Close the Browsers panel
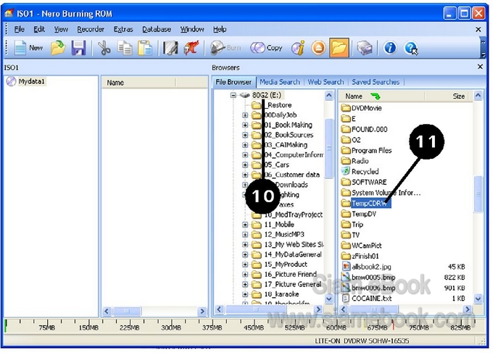The height and width of the screenshot is (353, 493). (480, 67)
